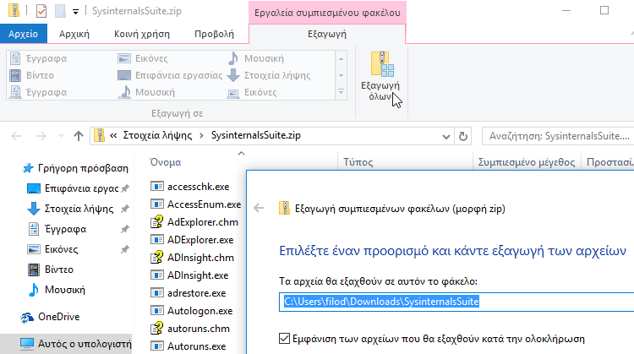
Task: Select the adrestore.exe file icon
Action: [157, 293]
